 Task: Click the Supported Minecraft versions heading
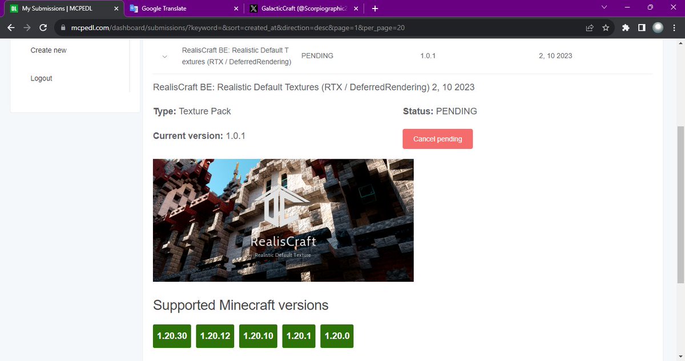coord(240,305)
